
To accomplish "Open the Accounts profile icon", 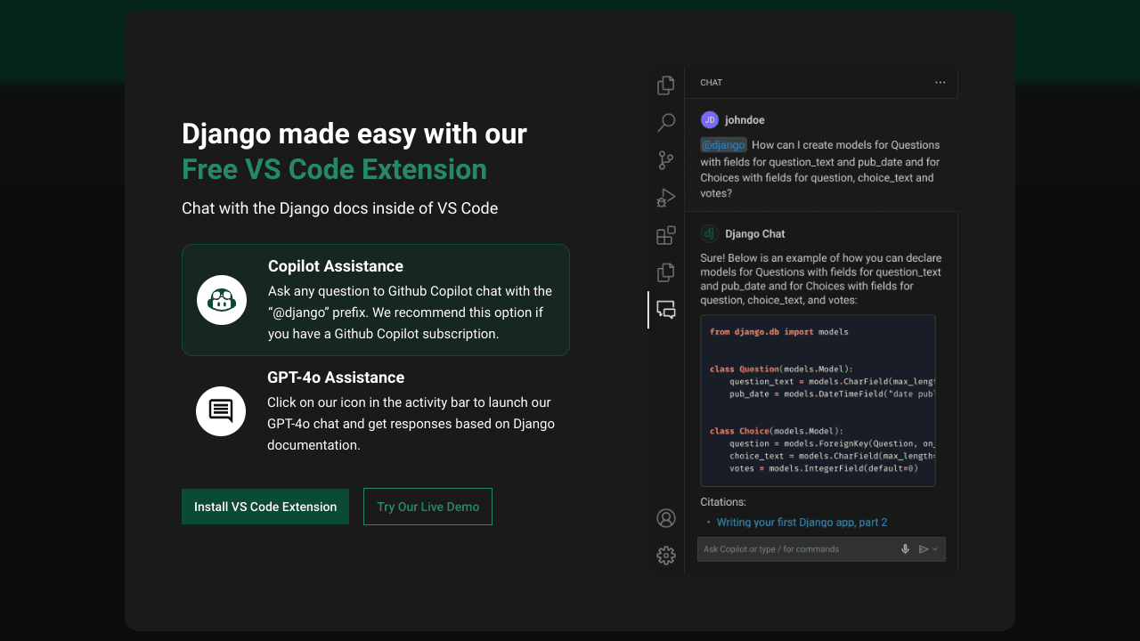I will (x=665, y=518).
